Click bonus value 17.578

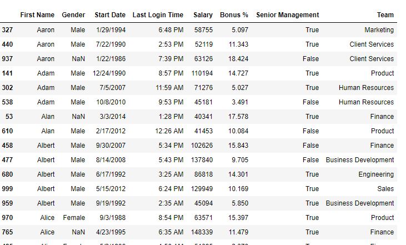238,117
